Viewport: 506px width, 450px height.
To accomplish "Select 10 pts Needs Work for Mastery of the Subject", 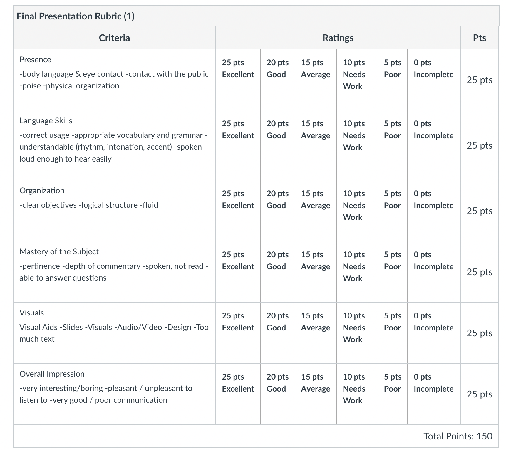I will (357, 272).
